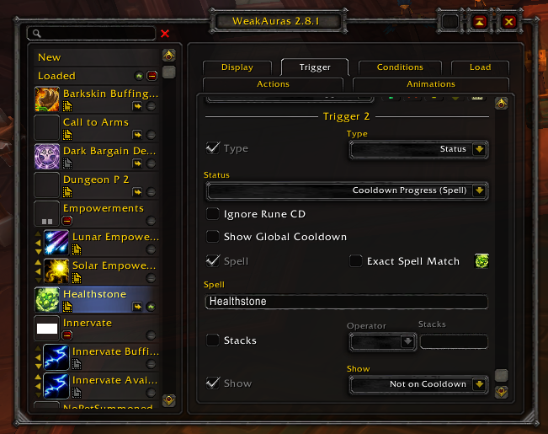Click the Barkskin Buffing aura icon
Image resolution: width=548 pixels, height=434 pixels.
47,99
